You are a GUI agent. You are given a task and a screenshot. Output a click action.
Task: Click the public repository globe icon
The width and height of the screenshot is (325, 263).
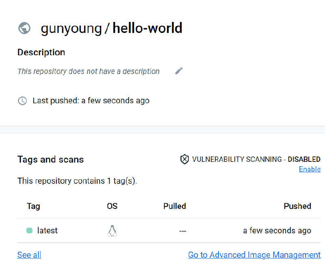pyautogui.click(x=24, y=28)
